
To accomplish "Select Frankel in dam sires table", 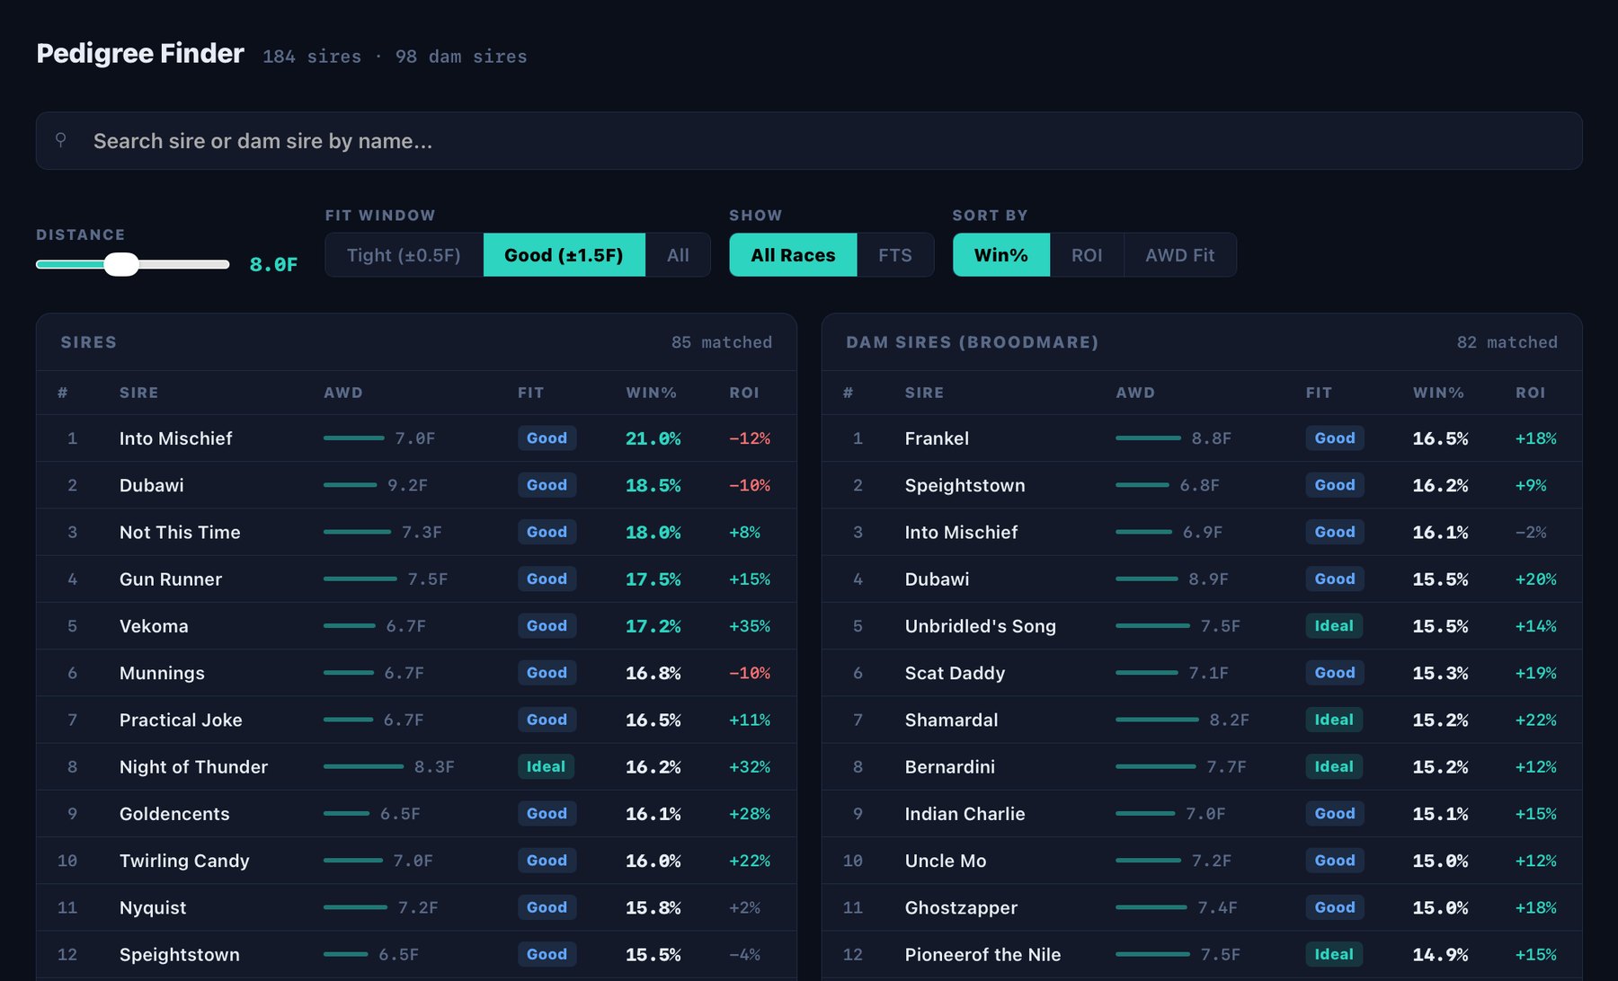I will [x=1202, y=438].
